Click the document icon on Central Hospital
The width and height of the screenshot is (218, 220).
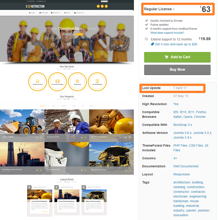(x=41, y=138)
